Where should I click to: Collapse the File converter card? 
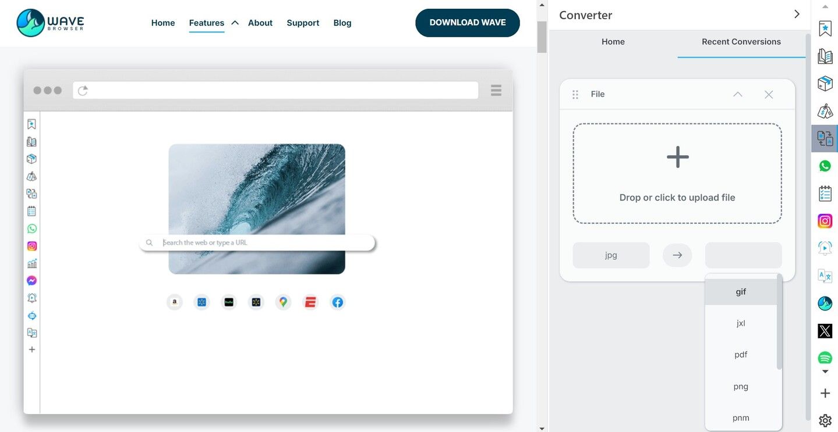(737, 94)
